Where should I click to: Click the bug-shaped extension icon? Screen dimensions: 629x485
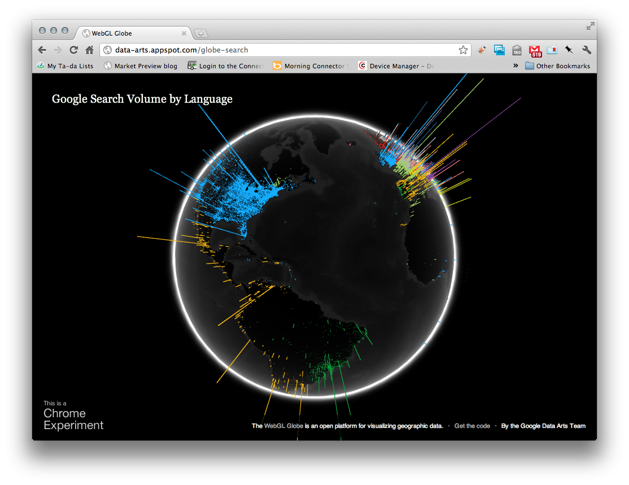[482, 50]
